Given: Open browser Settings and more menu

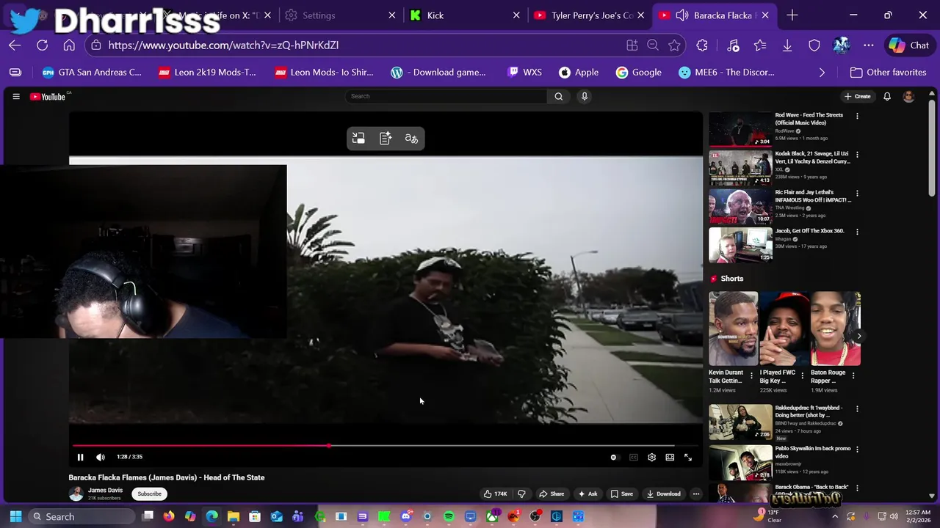Looking at the screenshot, I should (x=869, y=45).
